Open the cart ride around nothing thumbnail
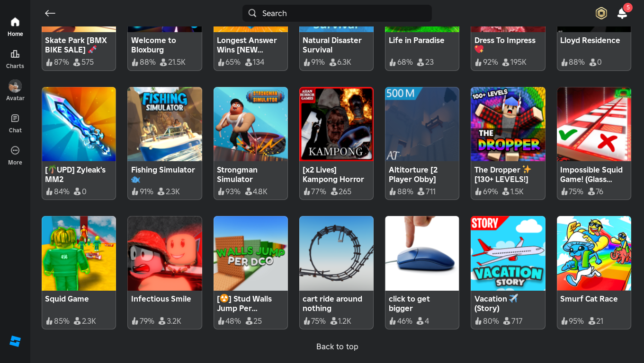 coord(336,253)
